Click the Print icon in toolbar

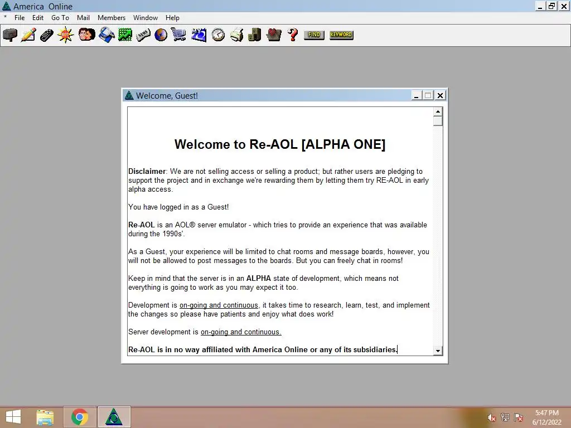[236, 35]
